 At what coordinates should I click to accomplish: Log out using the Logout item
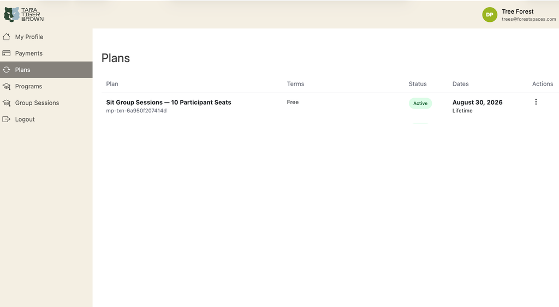click(x=46, y=119)
